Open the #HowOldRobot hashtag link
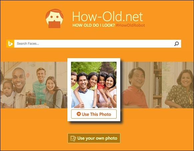 (x=130, y=25)
